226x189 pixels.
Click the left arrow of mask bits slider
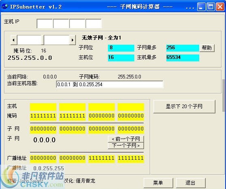pyautogui.click(x=14, y=40)
